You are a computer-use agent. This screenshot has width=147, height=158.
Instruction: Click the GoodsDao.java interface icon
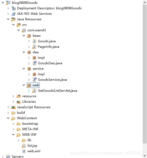(35, 63)
